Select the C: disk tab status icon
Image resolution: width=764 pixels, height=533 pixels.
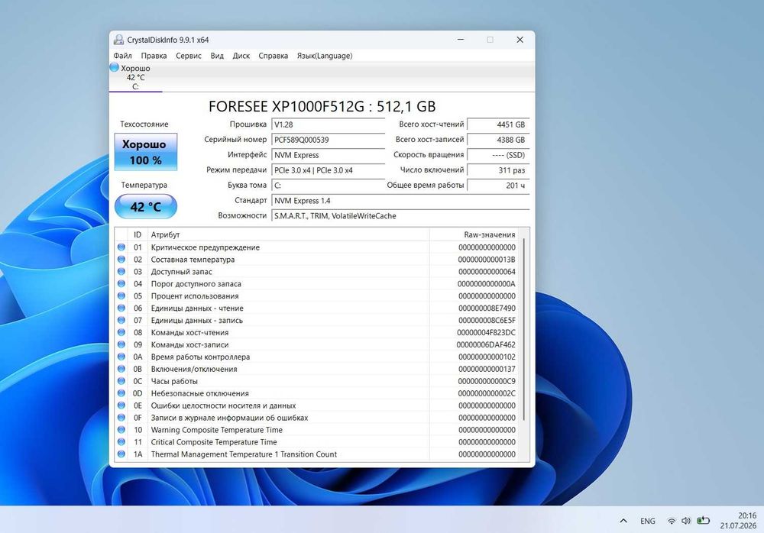115,67
